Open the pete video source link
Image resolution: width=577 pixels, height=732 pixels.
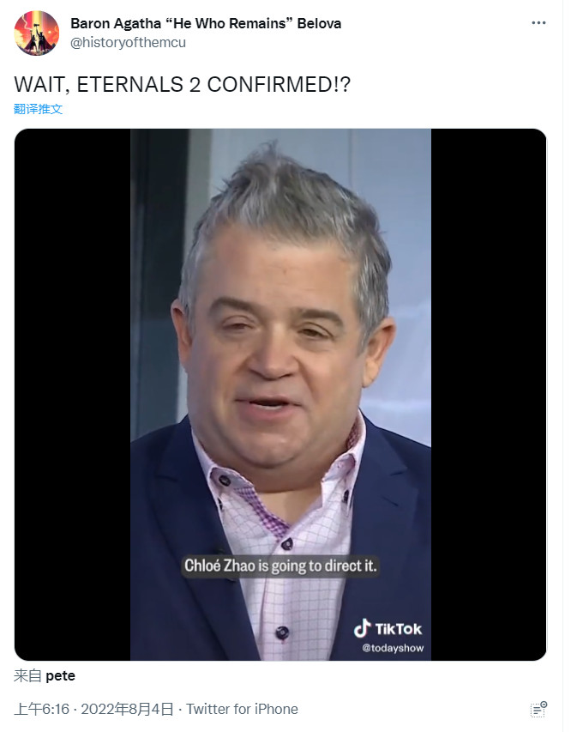click(x=60, y=675)
